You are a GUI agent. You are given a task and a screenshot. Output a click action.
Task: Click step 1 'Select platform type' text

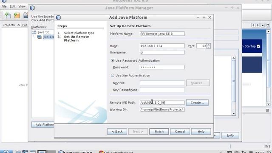click(x=79, y=33)
